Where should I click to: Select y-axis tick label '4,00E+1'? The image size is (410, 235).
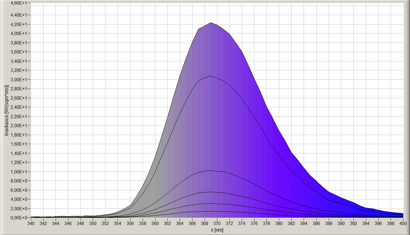pyautogui.click(x=19, y=33)
